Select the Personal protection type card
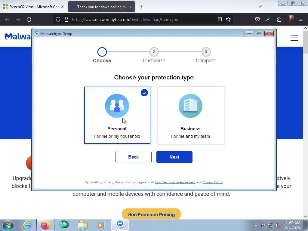 coord(117,115)
